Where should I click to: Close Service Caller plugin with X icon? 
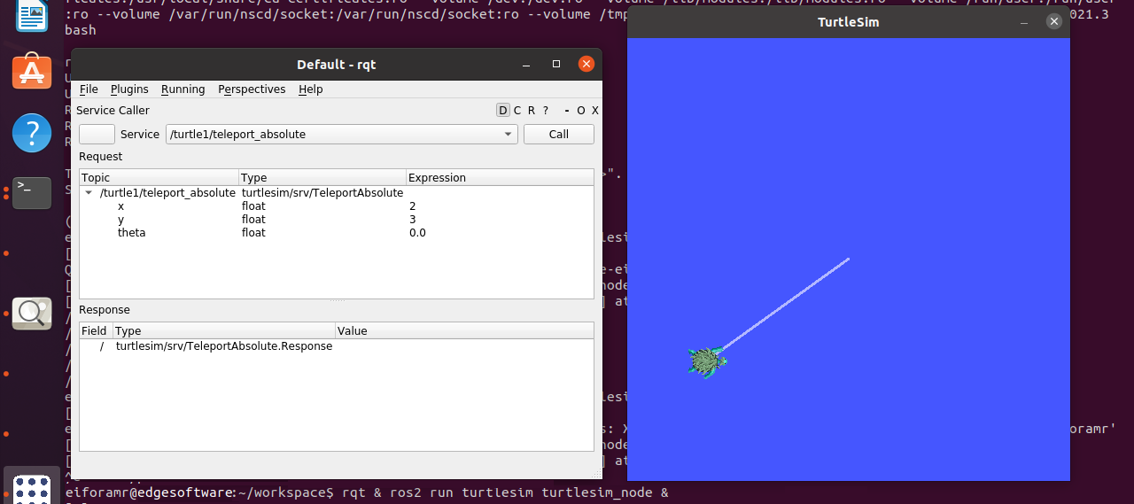click(595, 111)
